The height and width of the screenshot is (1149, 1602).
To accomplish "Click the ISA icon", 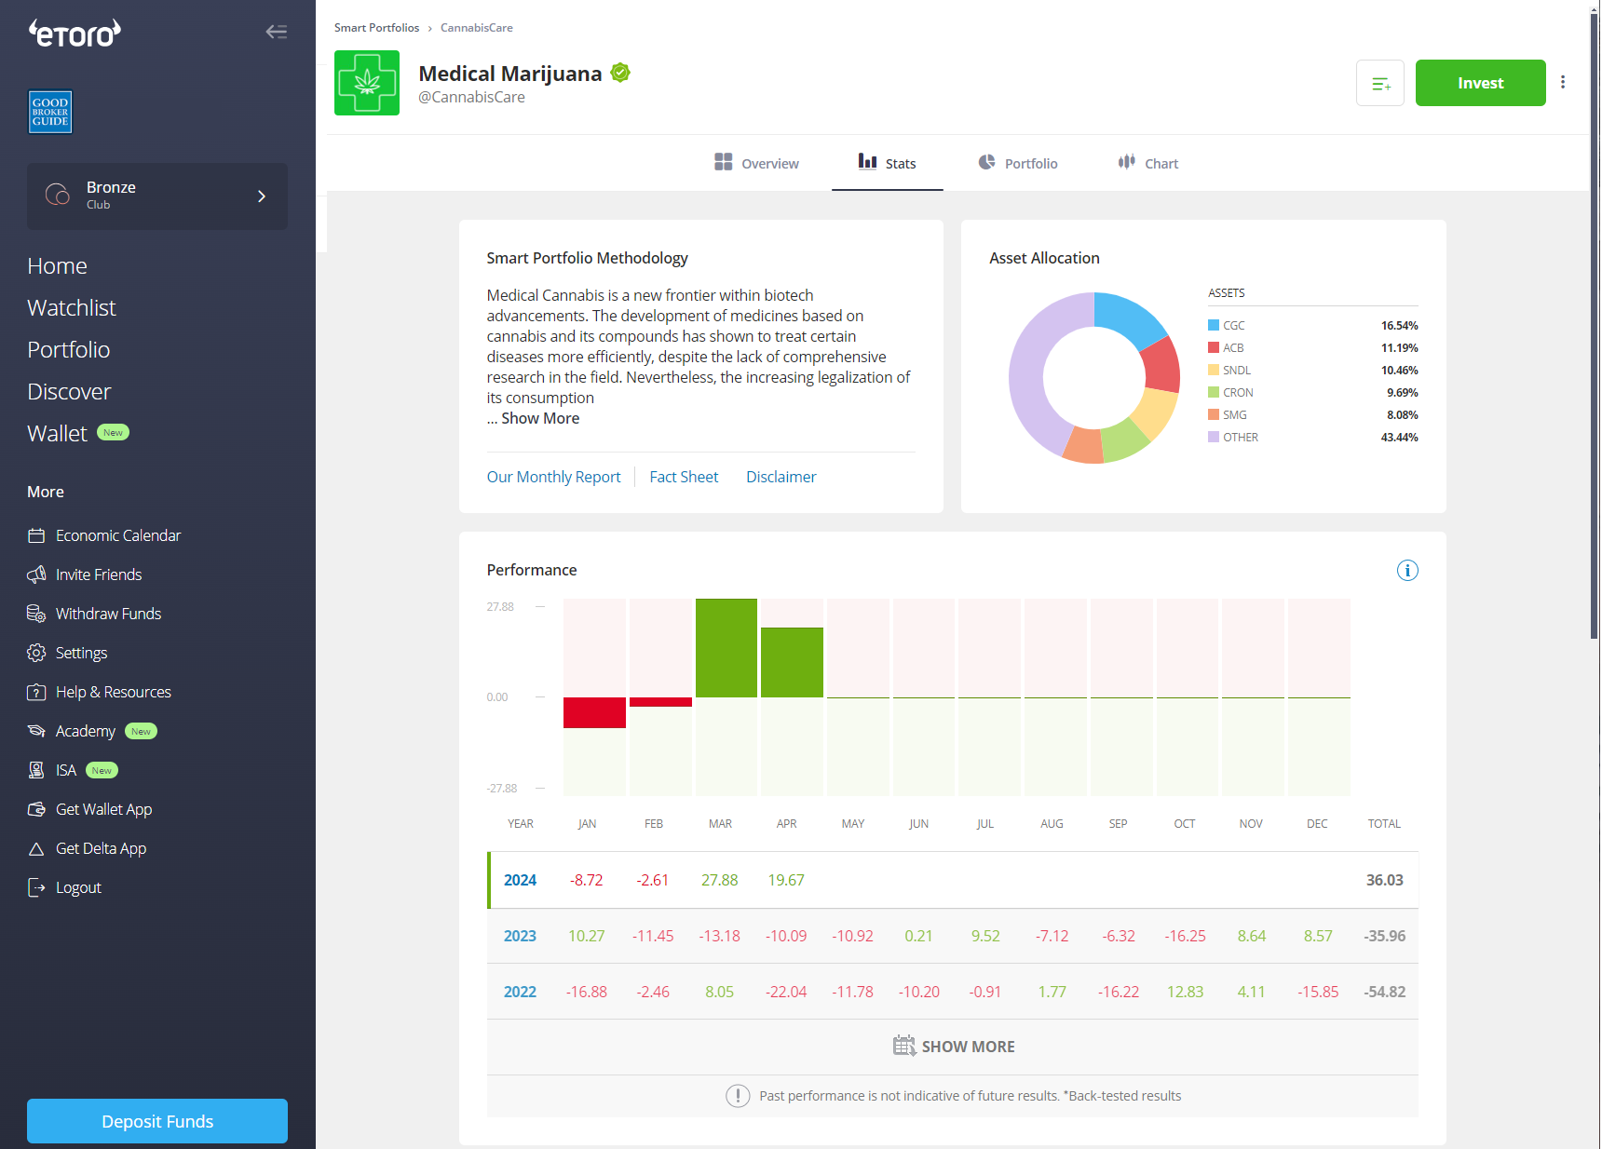I will (x=36, y=770).
